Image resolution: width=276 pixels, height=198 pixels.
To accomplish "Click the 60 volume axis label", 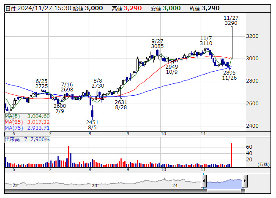I will coord(249,147).
